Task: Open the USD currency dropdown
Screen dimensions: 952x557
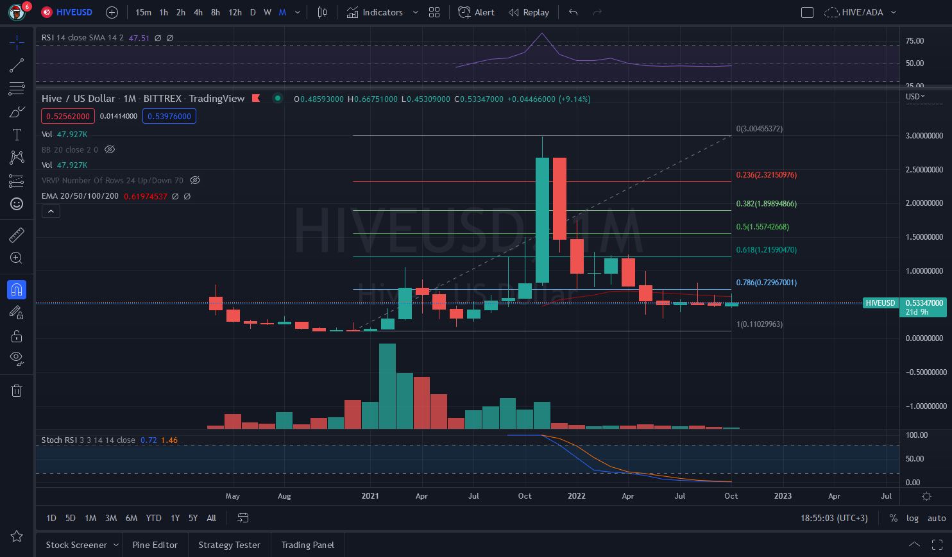Action: pos(915,96)
